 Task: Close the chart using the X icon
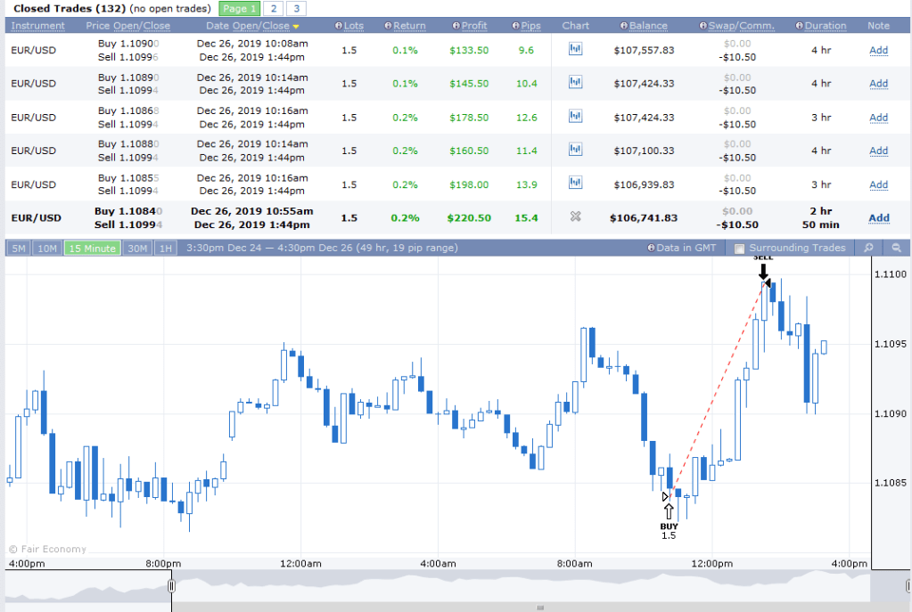coord(575,217)
